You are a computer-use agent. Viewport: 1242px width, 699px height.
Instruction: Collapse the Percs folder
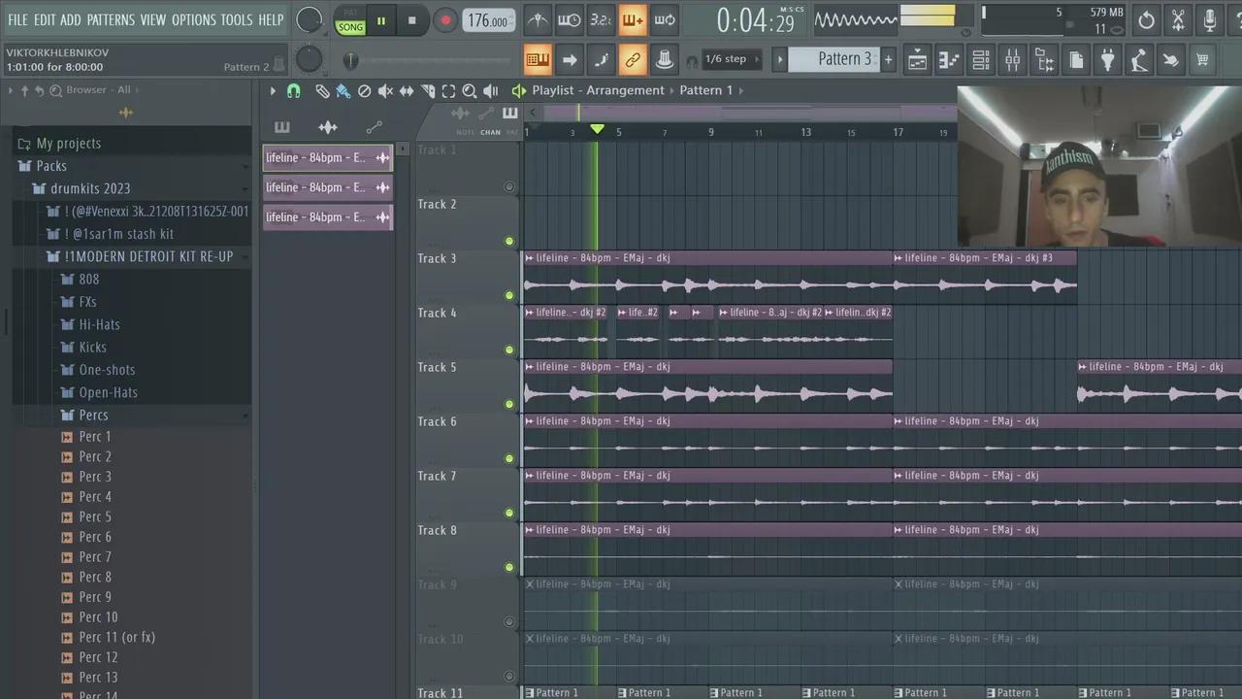pos(93,415)
